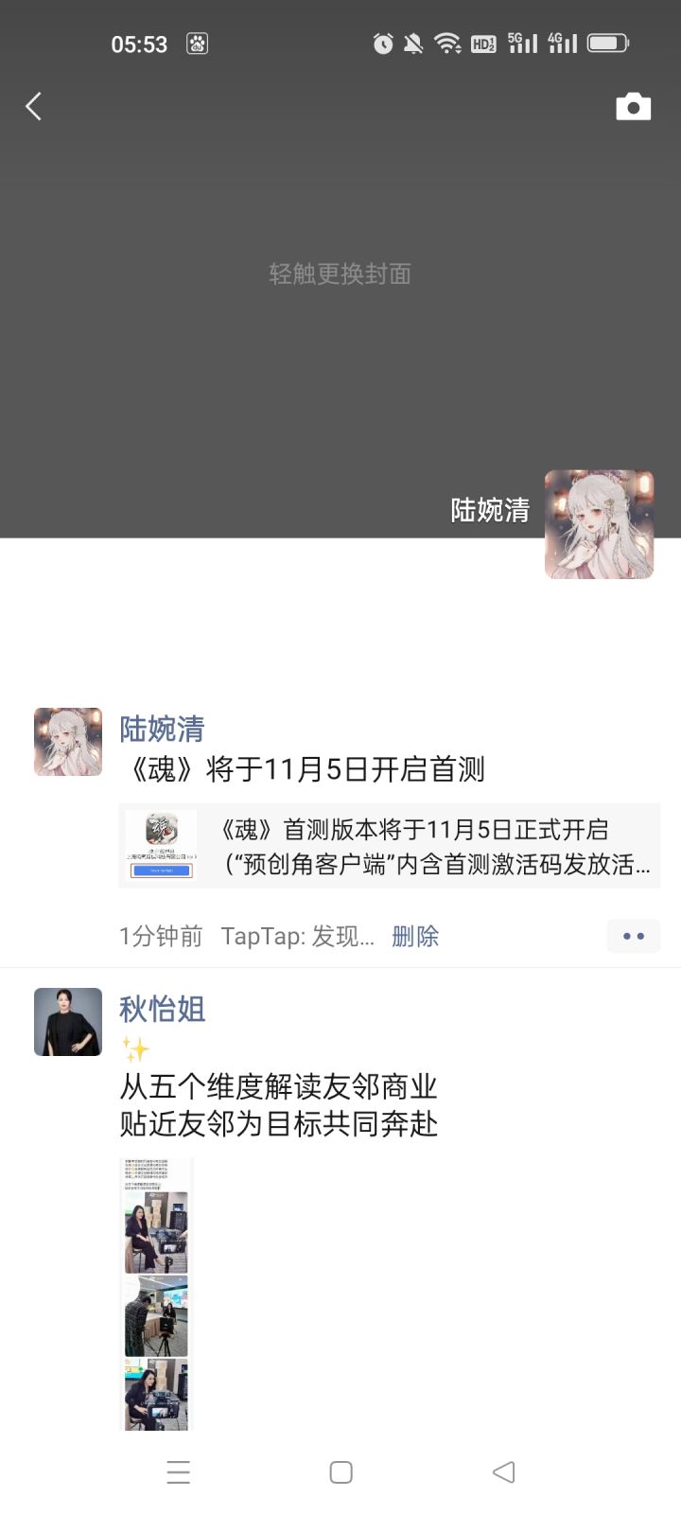Tap the Android recent apps menu icon
Screen dimensions: 681x1514
179,1472
